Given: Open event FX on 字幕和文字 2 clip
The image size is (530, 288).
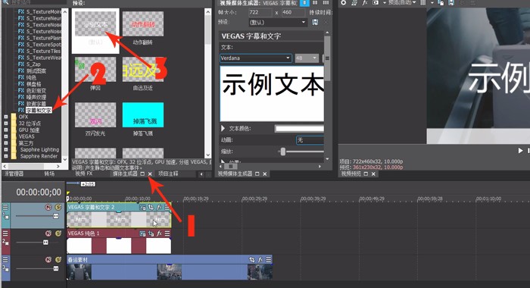Looking at the screenshot, I should (x=159, y=207).
